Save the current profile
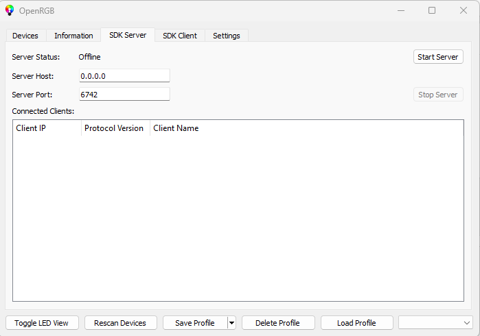This screenshot has height=336, width=480. coord(195,323)
